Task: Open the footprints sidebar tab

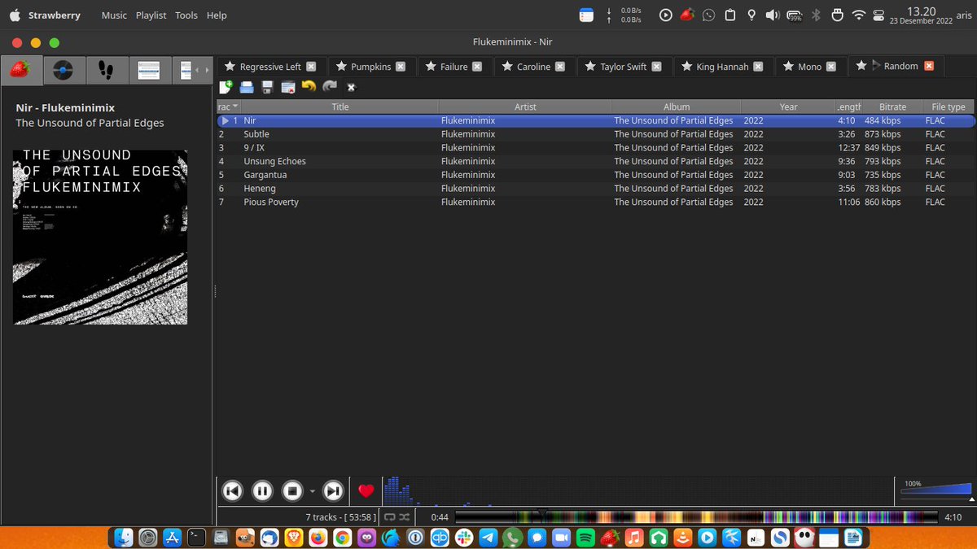Action: point(107,70)
